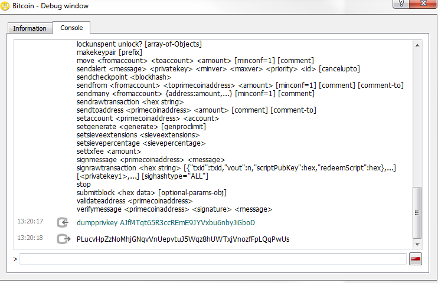Click the 'sendalert <message>' help line
Image resolution: width=438 pixels, height=283 pixels.
[x=218, y=69]
